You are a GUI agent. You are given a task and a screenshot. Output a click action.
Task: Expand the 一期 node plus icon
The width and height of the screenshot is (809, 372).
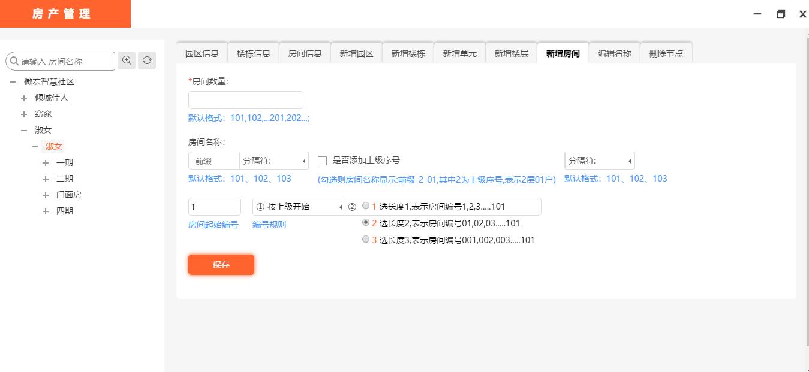click(x=46, y=162)
